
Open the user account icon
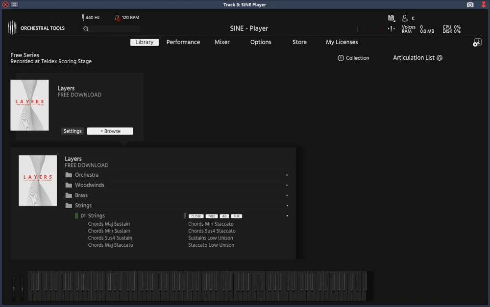pos(404,18)
